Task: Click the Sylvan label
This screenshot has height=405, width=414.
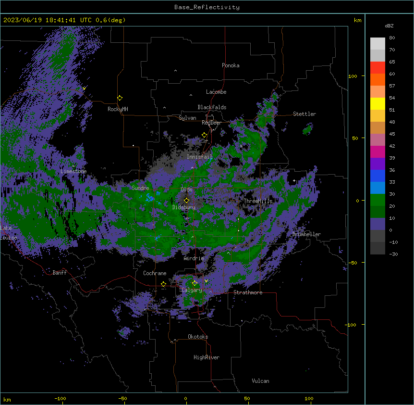Action: (x=187, y=118)
